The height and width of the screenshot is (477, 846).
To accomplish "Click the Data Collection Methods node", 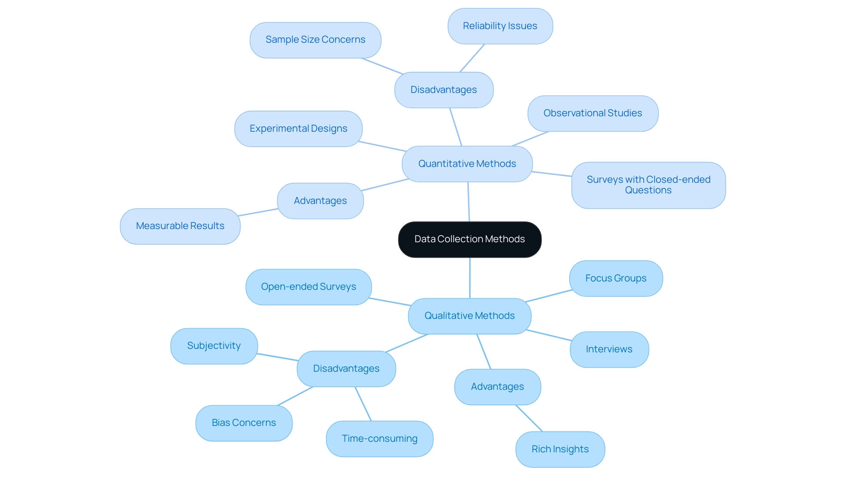I will (469, 239).
